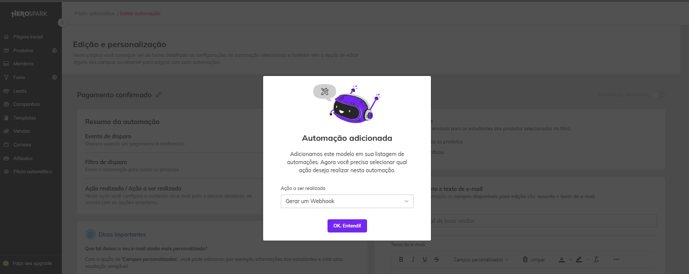Screen dimensions: 689x274
Task: Toggle bold in email editor
Action: click(x=401, y=259)
